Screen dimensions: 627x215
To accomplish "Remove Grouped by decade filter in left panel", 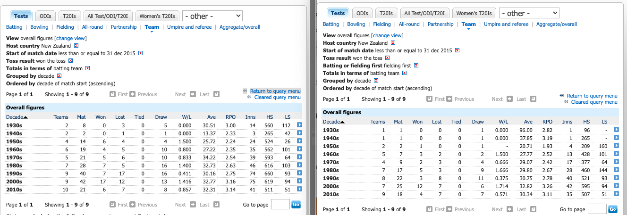I will pyautogui.click(x=59, y=76).
